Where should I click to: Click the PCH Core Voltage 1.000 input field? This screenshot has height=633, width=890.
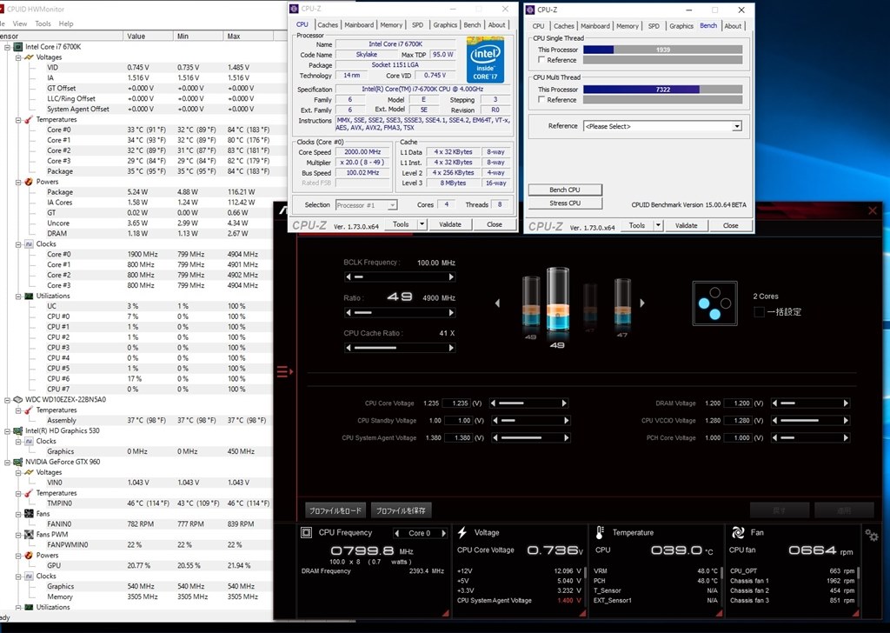pos(739,437)
